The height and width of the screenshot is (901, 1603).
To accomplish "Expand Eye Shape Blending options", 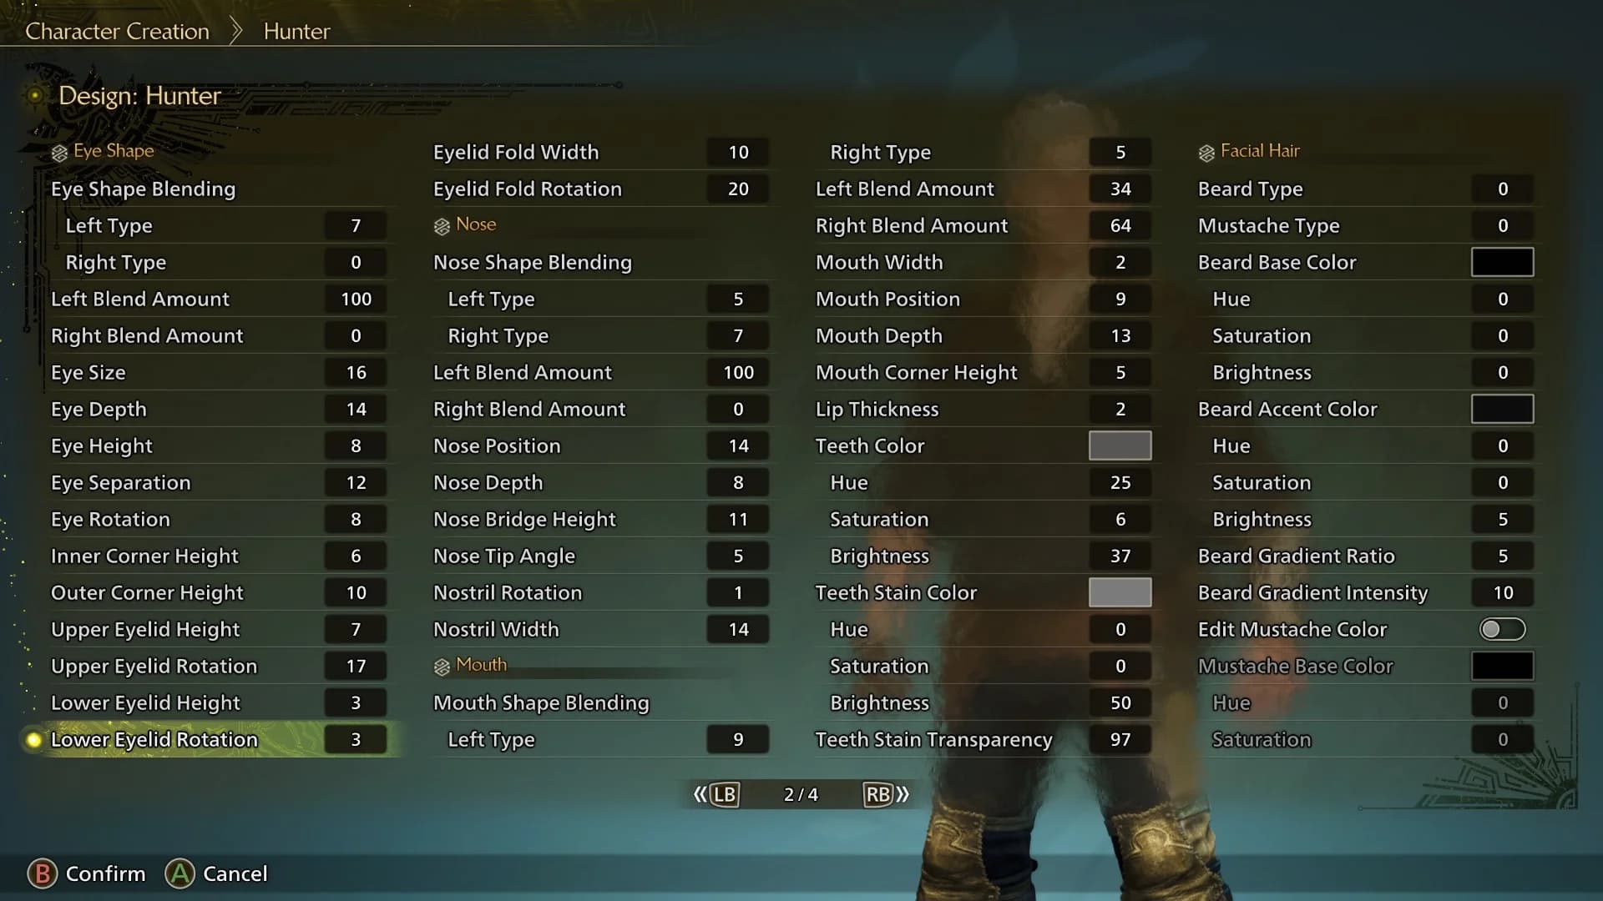I will [143, 188].
